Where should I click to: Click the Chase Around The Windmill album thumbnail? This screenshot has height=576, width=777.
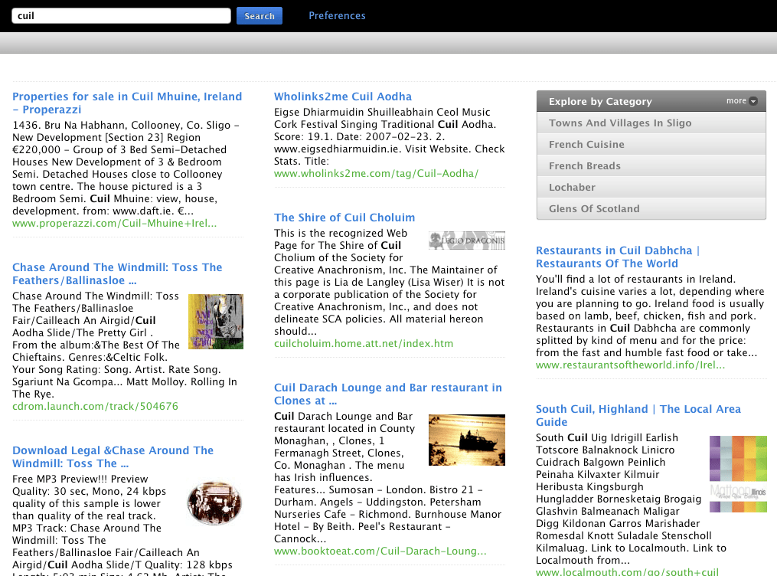click(x=216, y=322)
